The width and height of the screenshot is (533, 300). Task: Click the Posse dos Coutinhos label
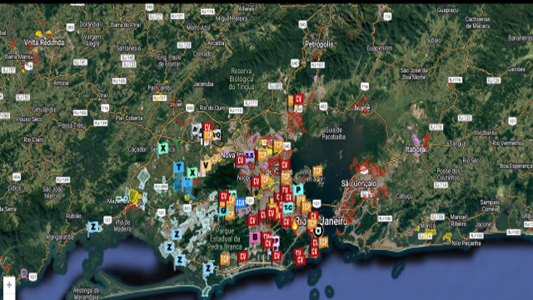tap(448, 174)
